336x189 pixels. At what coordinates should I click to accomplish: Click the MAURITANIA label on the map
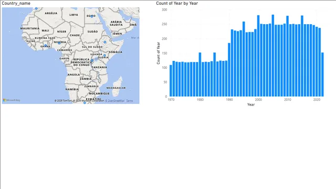[x=30, y=28]
